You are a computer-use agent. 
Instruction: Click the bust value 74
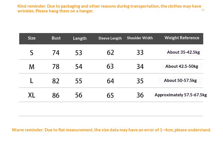point(56,53)
